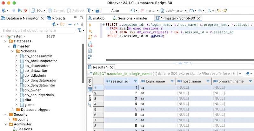Click the dashboard gauge icon in toolbar
Viewport: 254px width, 131px height.
191,11
